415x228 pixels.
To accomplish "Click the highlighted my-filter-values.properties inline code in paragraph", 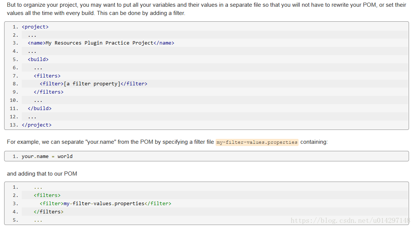I will [x=257, y=142].
